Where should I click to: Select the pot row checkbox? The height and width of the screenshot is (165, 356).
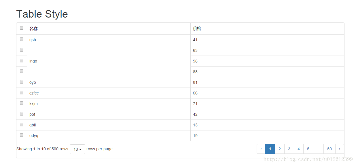(x=22, y=114)
